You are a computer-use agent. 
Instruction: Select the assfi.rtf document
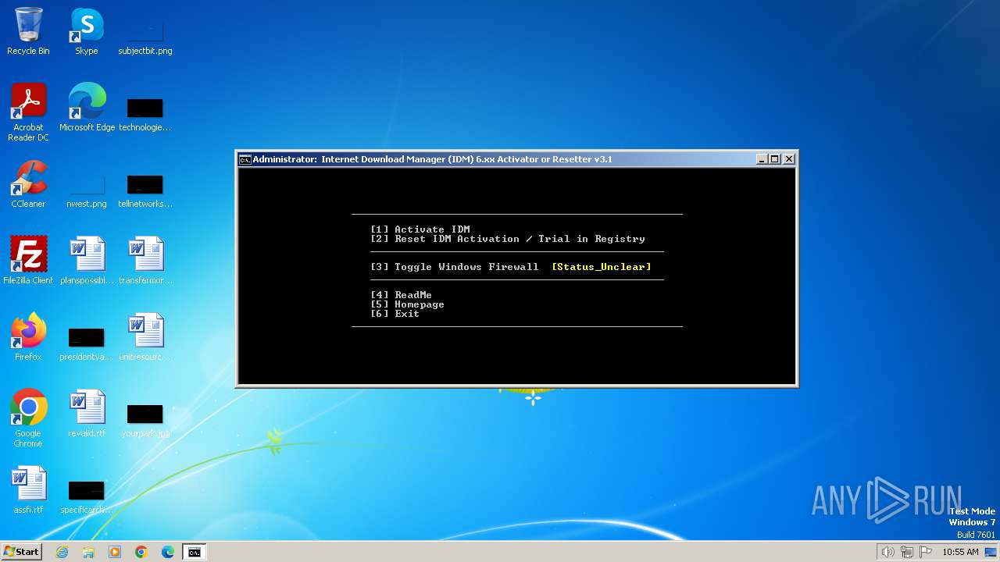pos(28,490)
